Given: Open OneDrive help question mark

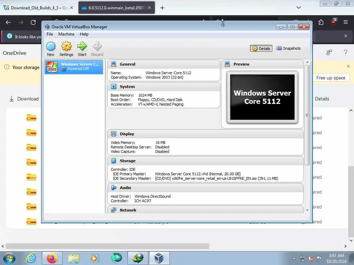Looking at the screenshot, I should point(345,53).
